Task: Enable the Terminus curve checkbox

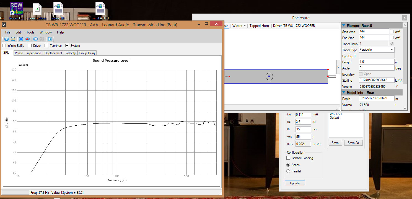Action: point(46,46)
